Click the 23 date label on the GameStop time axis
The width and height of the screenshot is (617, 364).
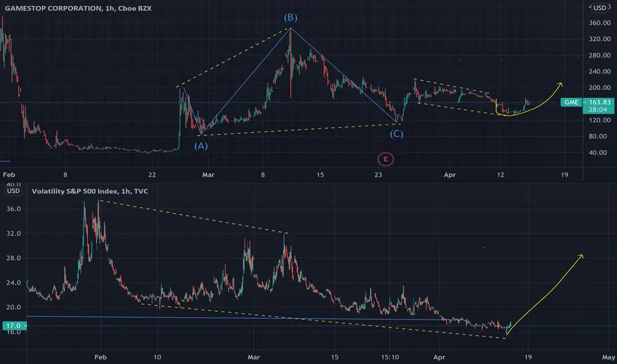[378, 175]
